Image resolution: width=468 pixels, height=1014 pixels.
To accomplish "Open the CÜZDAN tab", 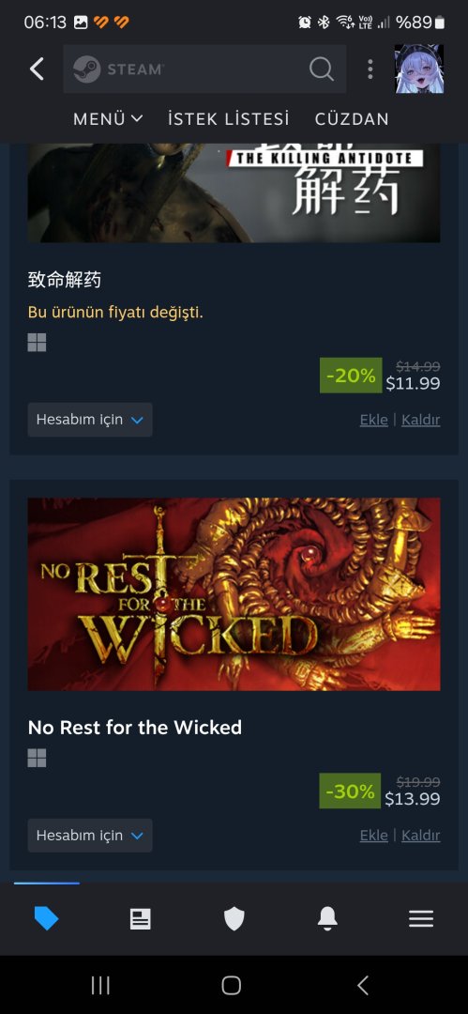I will [x=352, y=119].
